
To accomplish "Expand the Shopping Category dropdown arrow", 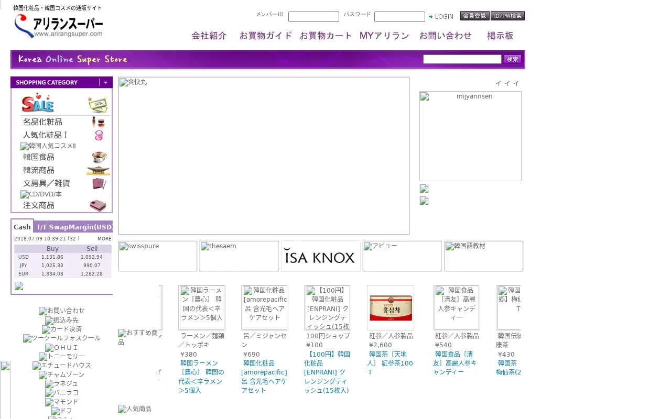I will tap(105, 82).
